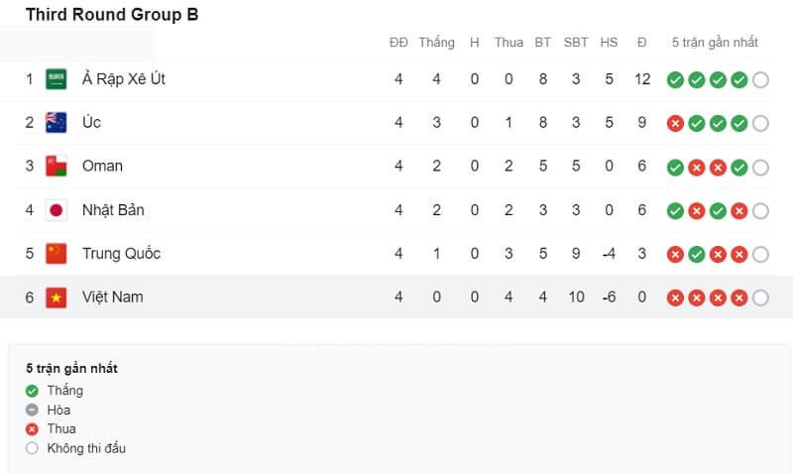The height and width of the screenshot is (474, 793).
Task: Click the Thắng column header
Action: coord(436,43)
